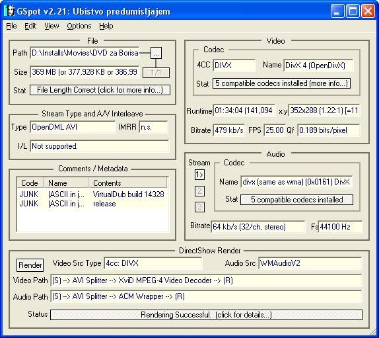
Task: Select audio stream 1 button
Action: (x=199, y=175)
